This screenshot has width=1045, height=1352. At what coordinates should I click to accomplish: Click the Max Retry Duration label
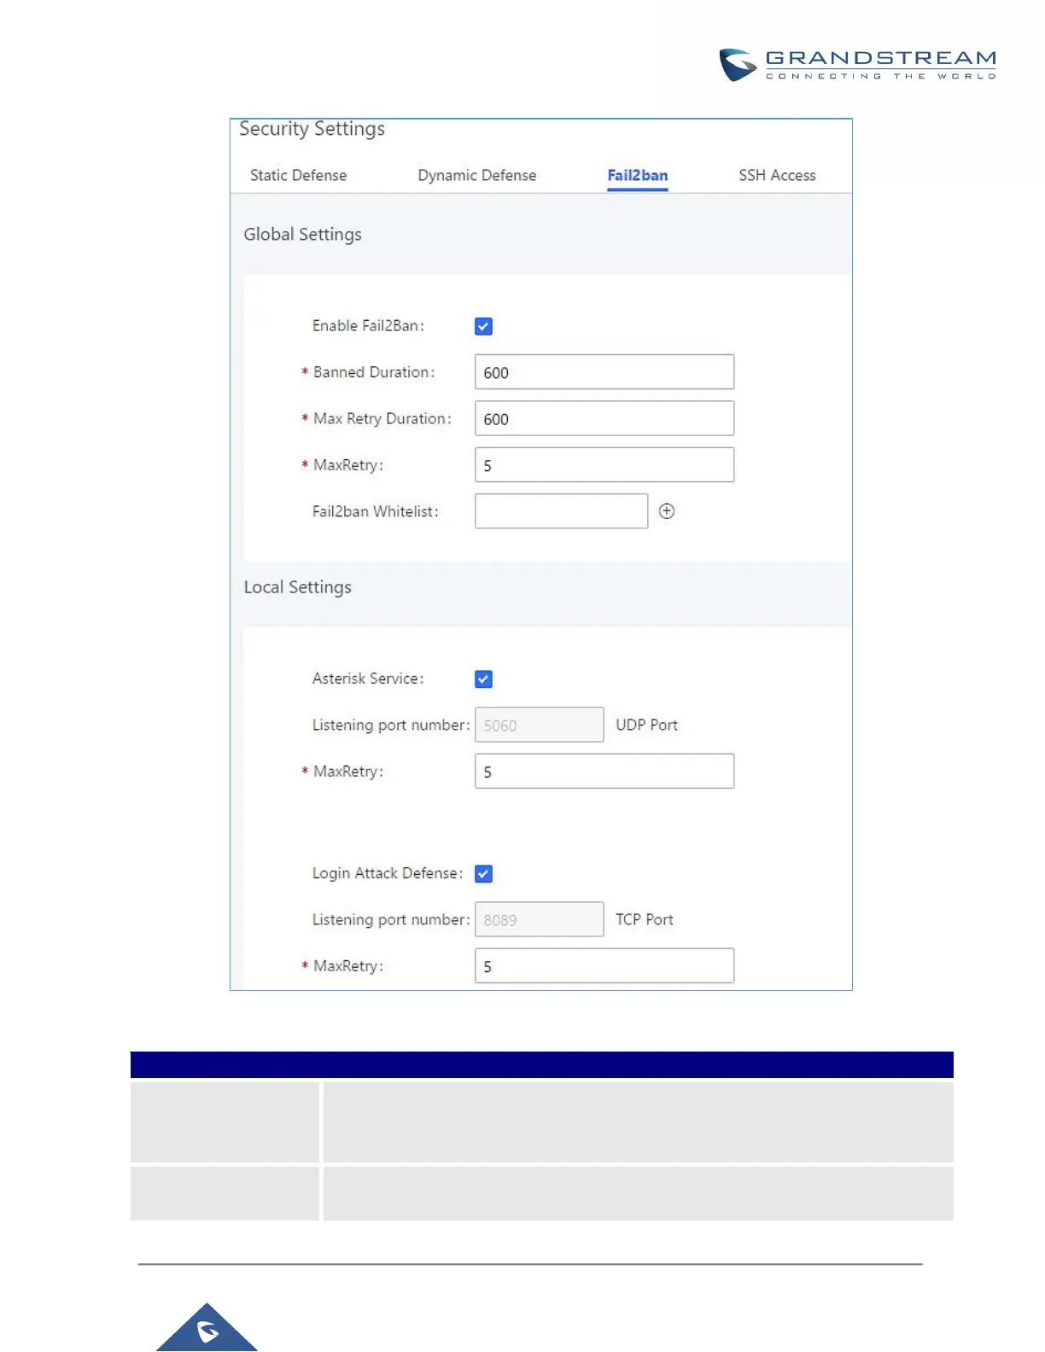382,418
